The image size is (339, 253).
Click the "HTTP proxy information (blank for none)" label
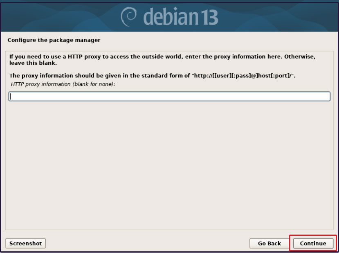coord(63,84)
